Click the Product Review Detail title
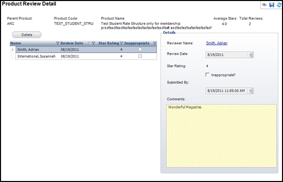Viewport: 283px width, 182px height. click(x=29, y=4)
